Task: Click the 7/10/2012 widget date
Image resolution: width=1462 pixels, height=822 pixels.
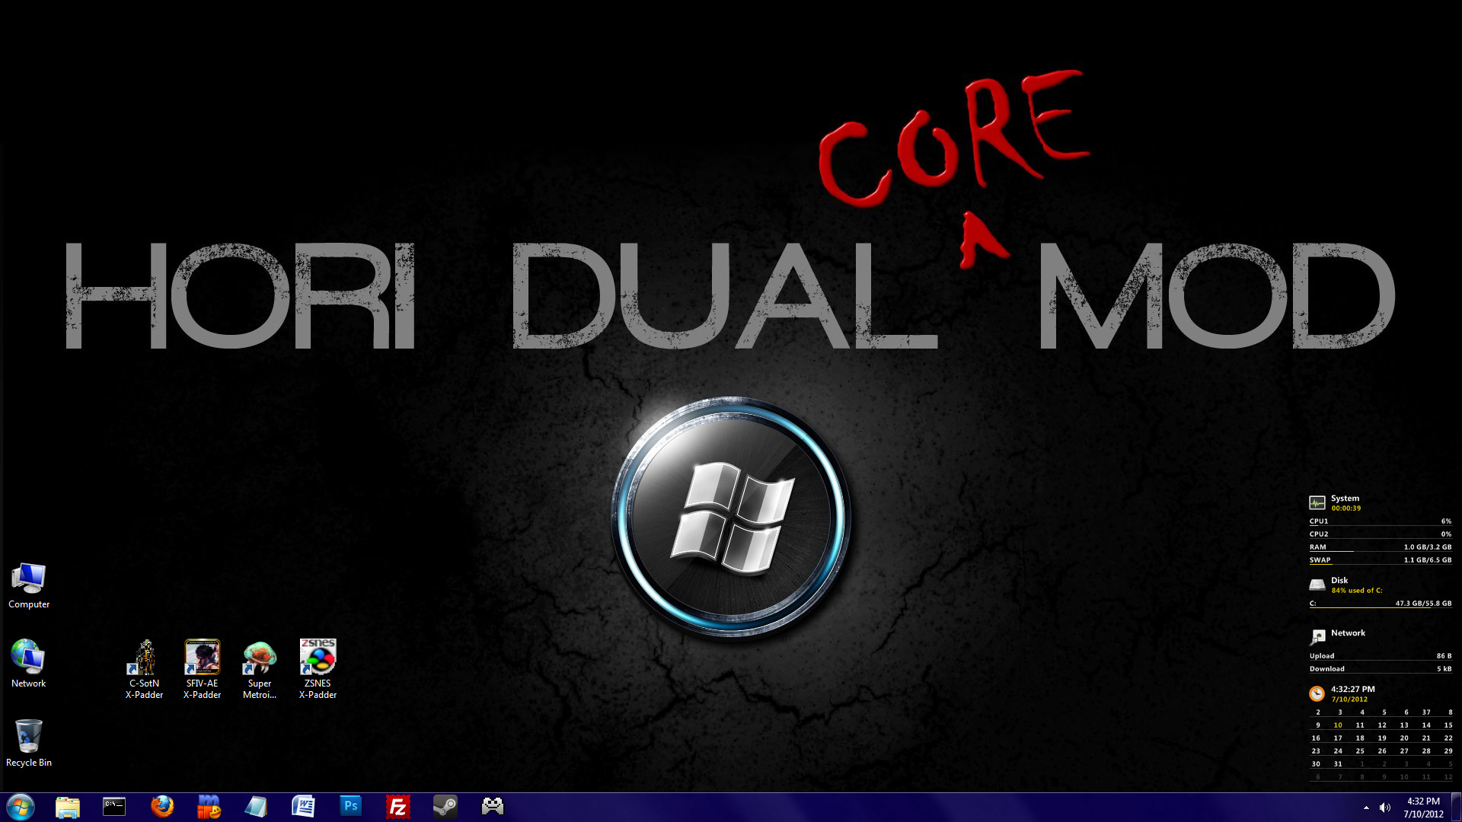Action: (1349, 699)
